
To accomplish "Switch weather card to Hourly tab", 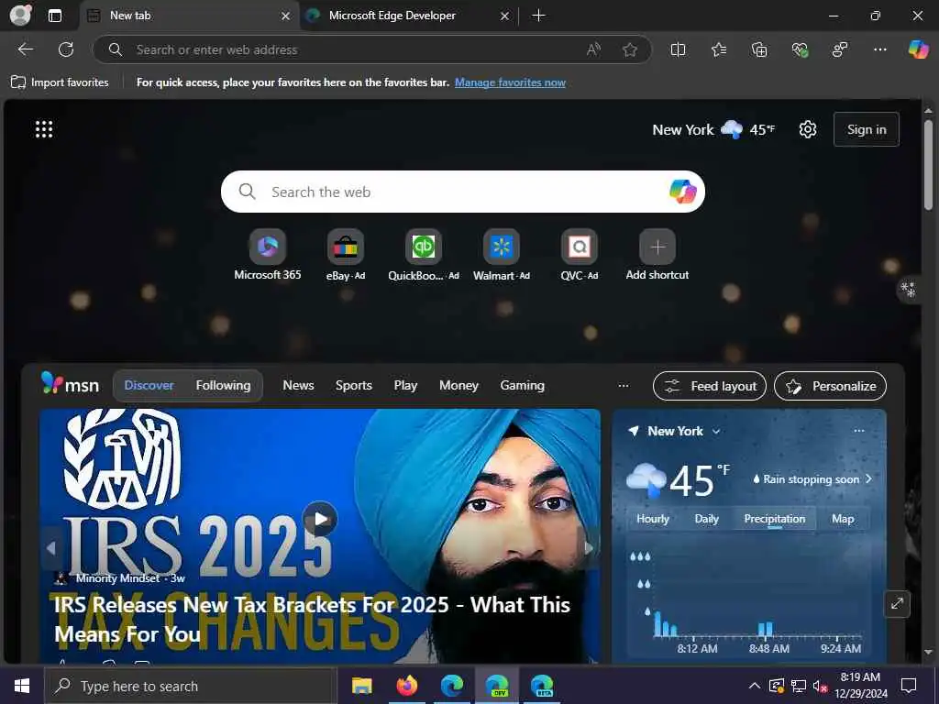I will click(652, 519).
